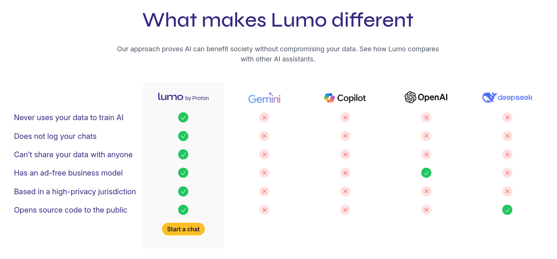Click Gemini's red X for logging chats

click(x=264, y=136)
